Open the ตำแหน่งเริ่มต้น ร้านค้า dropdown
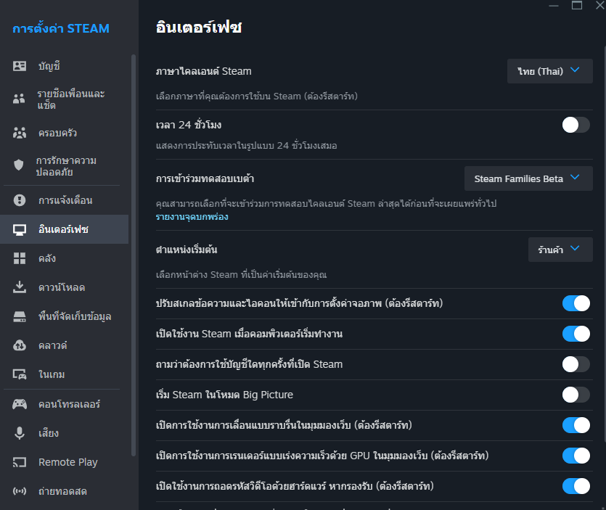The height and width of the screenshot is (510, 606). [560, 250]
